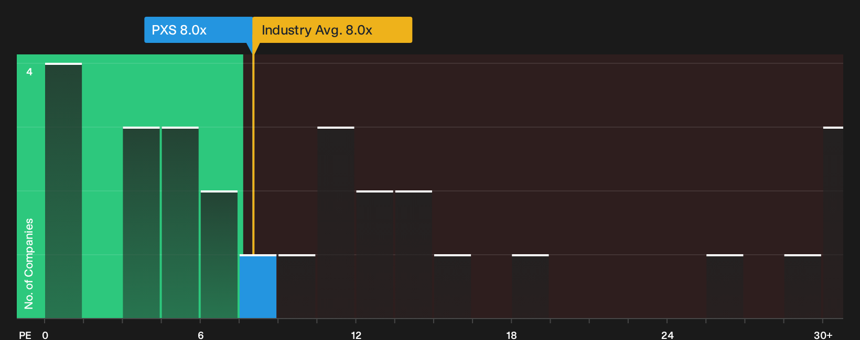Screen dimensions: 860x340
Task: Click the tallest bar starting at PE 0
Action: (x=63, y=191)
